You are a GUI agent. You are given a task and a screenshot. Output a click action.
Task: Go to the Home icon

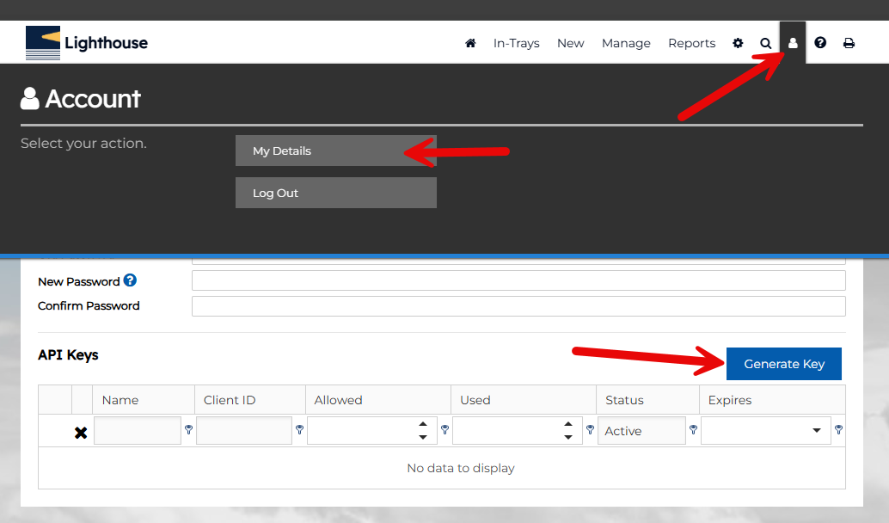470,43
